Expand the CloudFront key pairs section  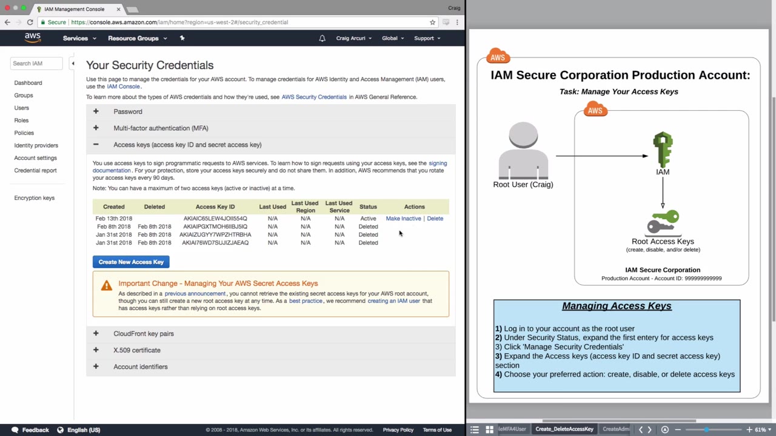click(x=270, y=334)
